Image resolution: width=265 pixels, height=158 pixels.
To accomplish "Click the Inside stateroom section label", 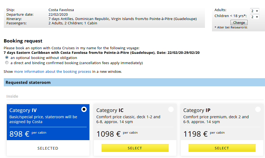I will pyautogui.click(x=12, y=96).
